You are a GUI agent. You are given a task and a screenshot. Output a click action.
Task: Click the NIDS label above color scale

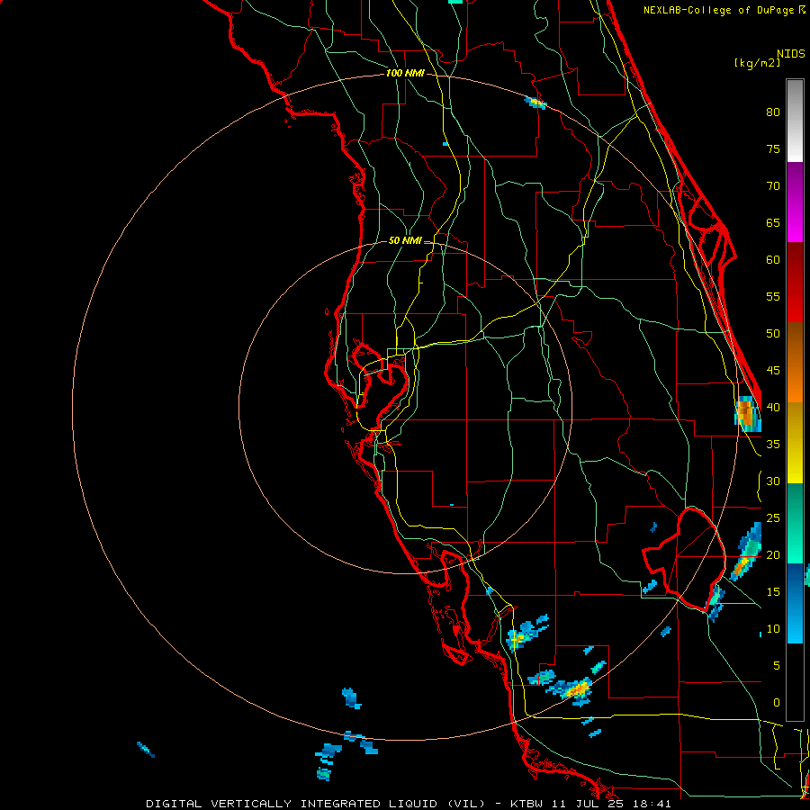[791, 54]
